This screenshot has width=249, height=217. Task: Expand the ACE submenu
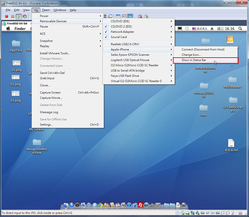pyautogui.click(x=68, y=33)
